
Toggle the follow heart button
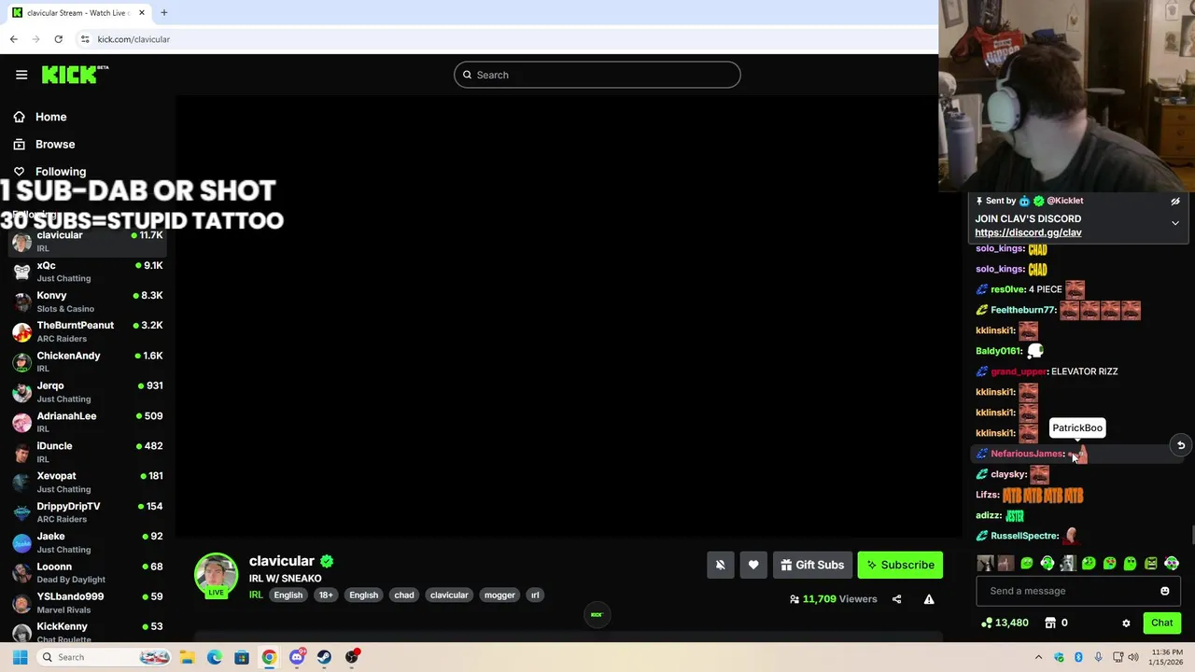click(753, 565)
